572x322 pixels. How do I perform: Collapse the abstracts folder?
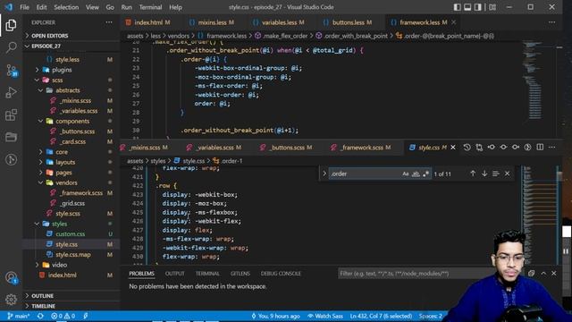[68, 90]
